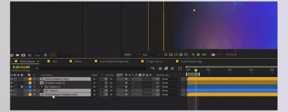Hide the BG Texture layer with eye
The image size is (288, 112).
coord(12,90)
